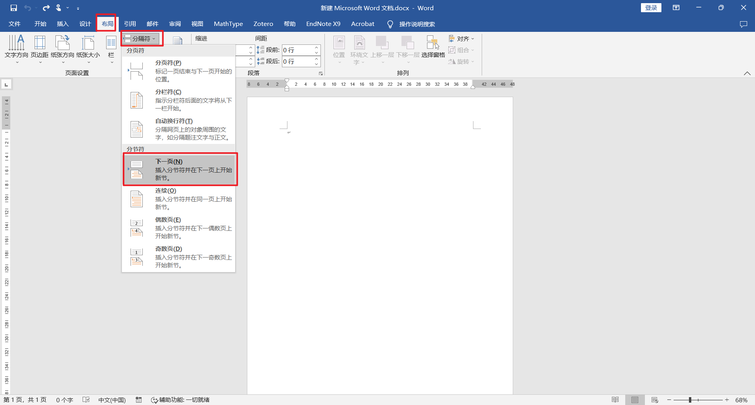Viewport: 755px width, 405px height.
Task: Insert Even Page (偶数页) section break
Action: point(179,228)
